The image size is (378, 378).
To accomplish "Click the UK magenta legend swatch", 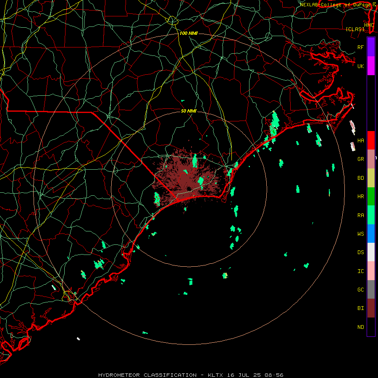I will pyautogui.click(x=371, y=66).
